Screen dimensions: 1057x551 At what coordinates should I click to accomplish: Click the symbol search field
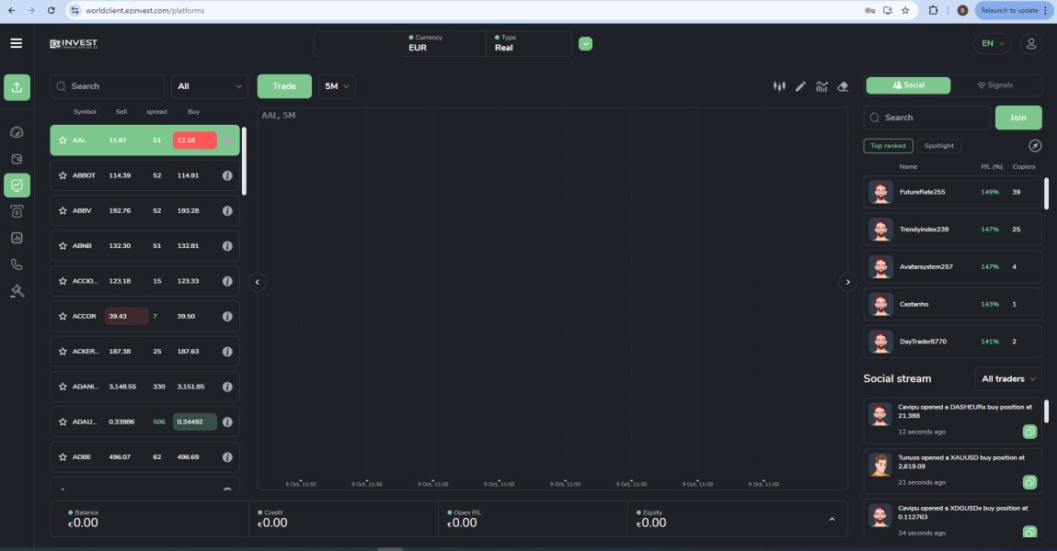(x=107, y=86)
